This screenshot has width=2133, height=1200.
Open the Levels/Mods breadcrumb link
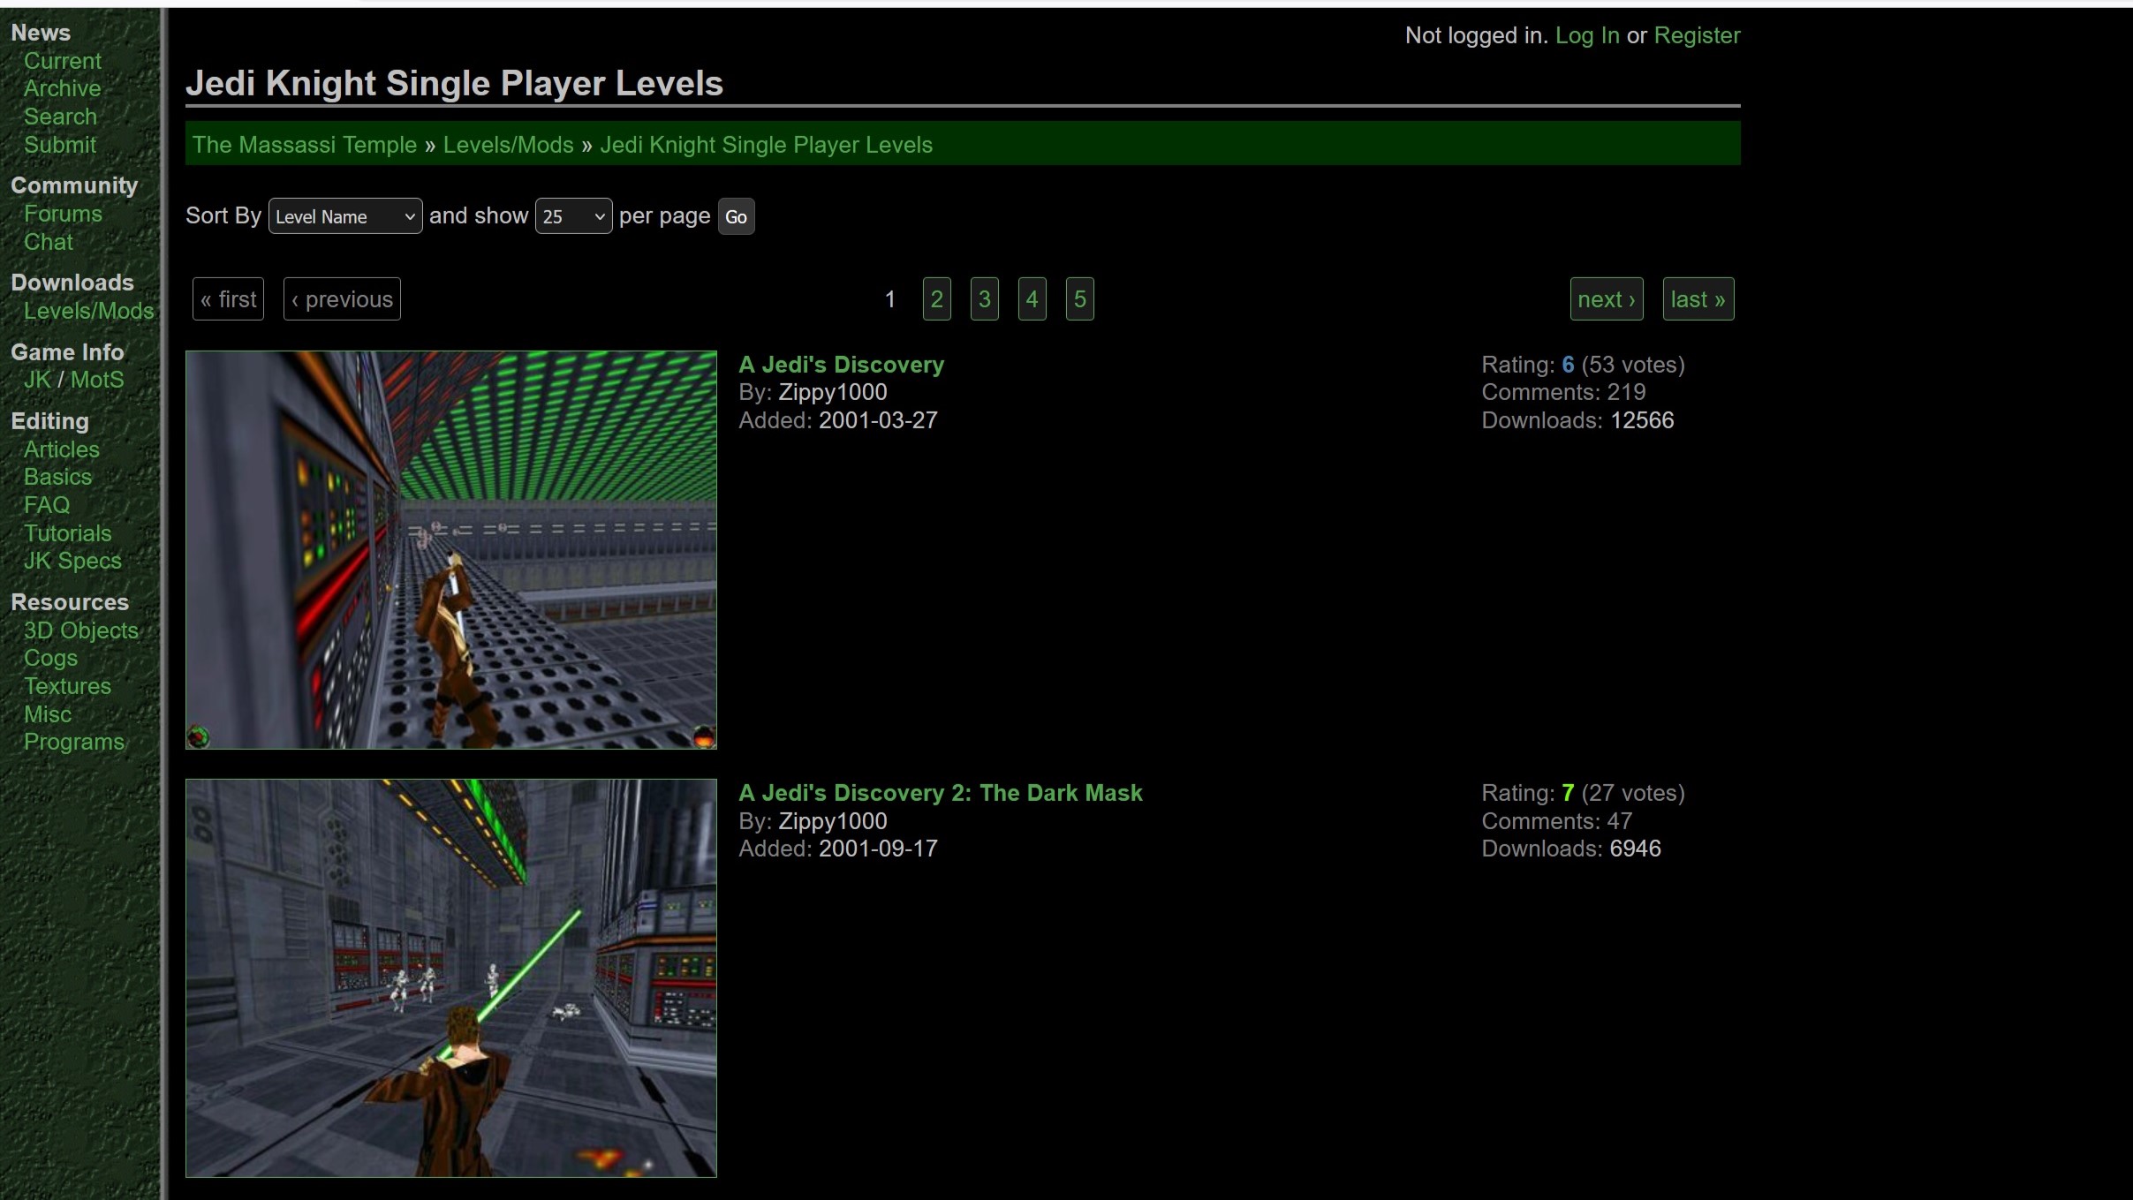click(x=508, y=145)
